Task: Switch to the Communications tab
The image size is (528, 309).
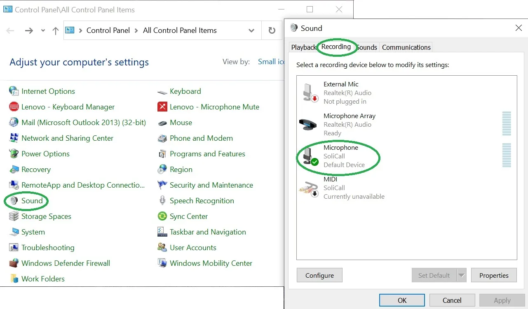Action: click(x=406, y=47)
